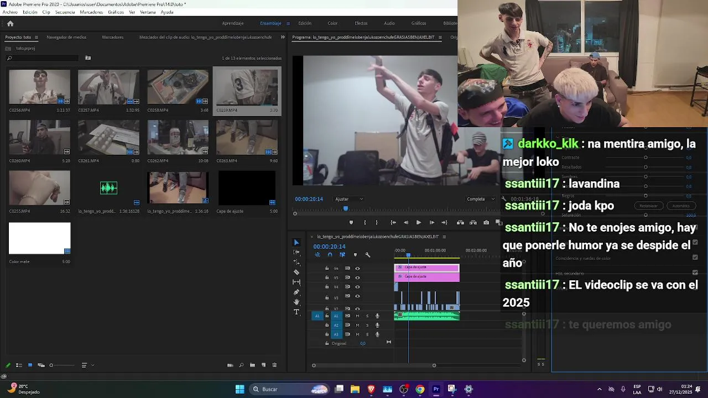Screen dimensions: 708x398
Task: Open sort icons dropdown in Project panel
Action: point(86,365)
